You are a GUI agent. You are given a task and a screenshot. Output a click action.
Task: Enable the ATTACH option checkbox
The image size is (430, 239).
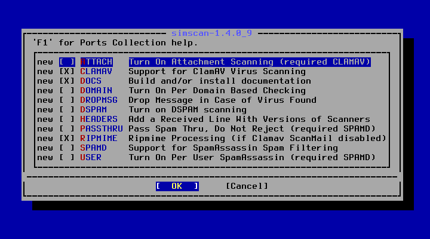67,62
